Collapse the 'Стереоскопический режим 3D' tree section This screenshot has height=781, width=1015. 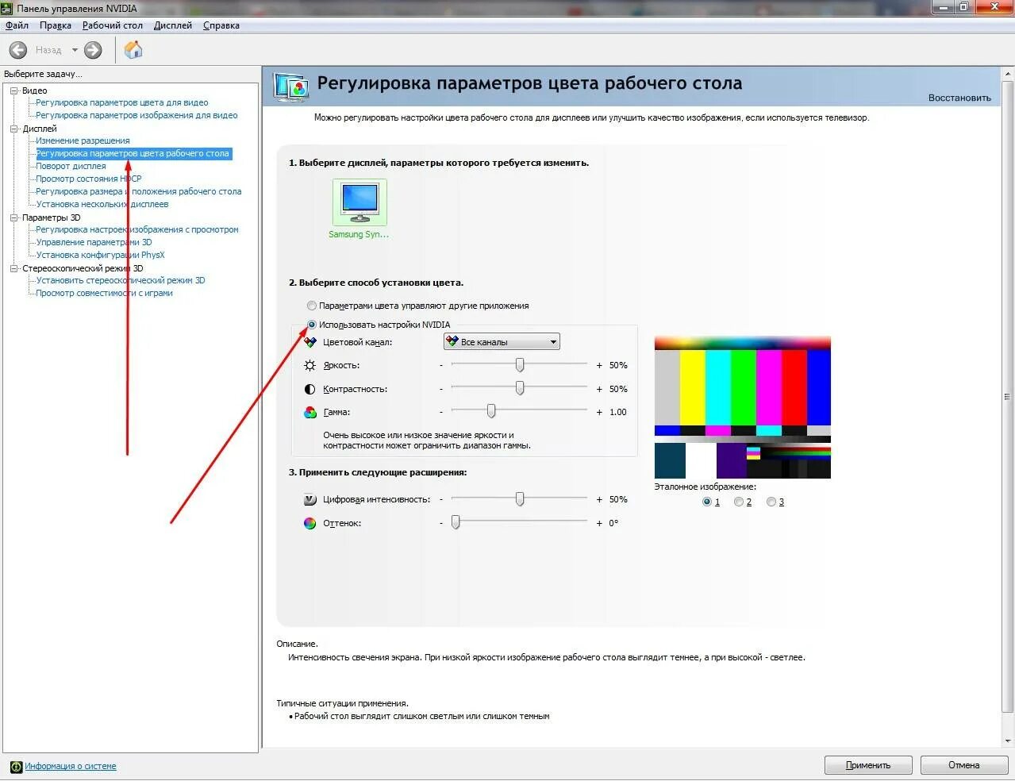13,268
